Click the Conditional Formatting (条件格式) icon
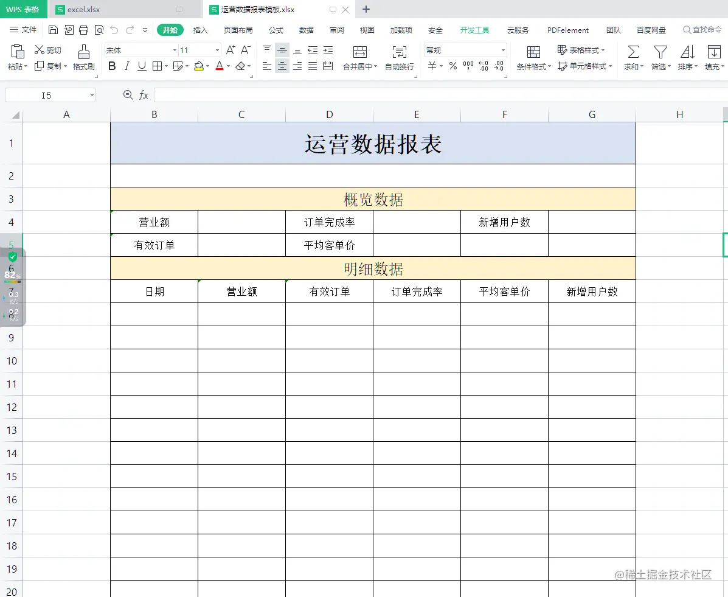728x597 pixels. 533,52
